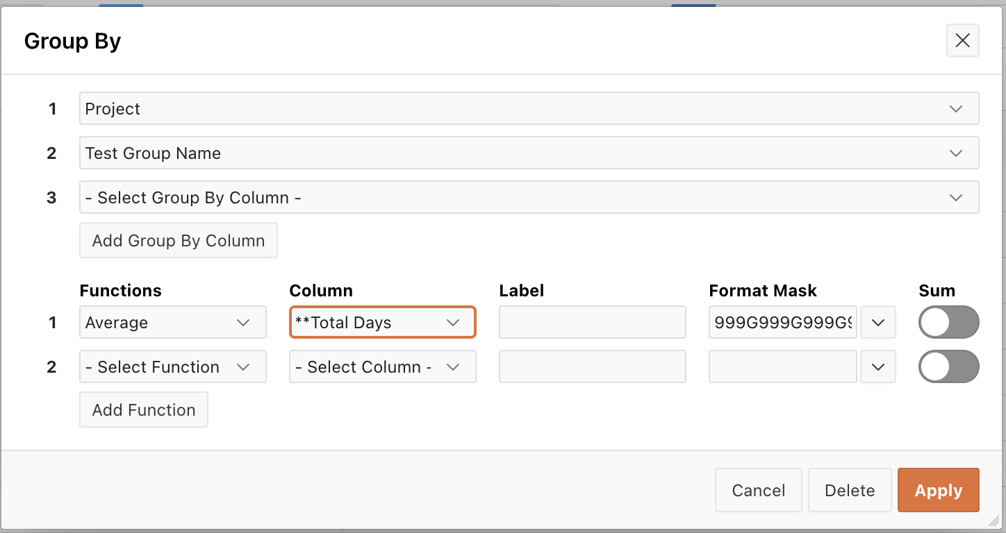Open the Select Column dropdown in row two

pyautogui.click(x=382, y=367)
